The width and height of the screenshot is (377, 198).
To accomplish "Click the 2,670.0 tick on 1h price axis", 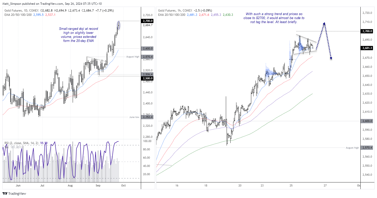I will coord(368,58).
